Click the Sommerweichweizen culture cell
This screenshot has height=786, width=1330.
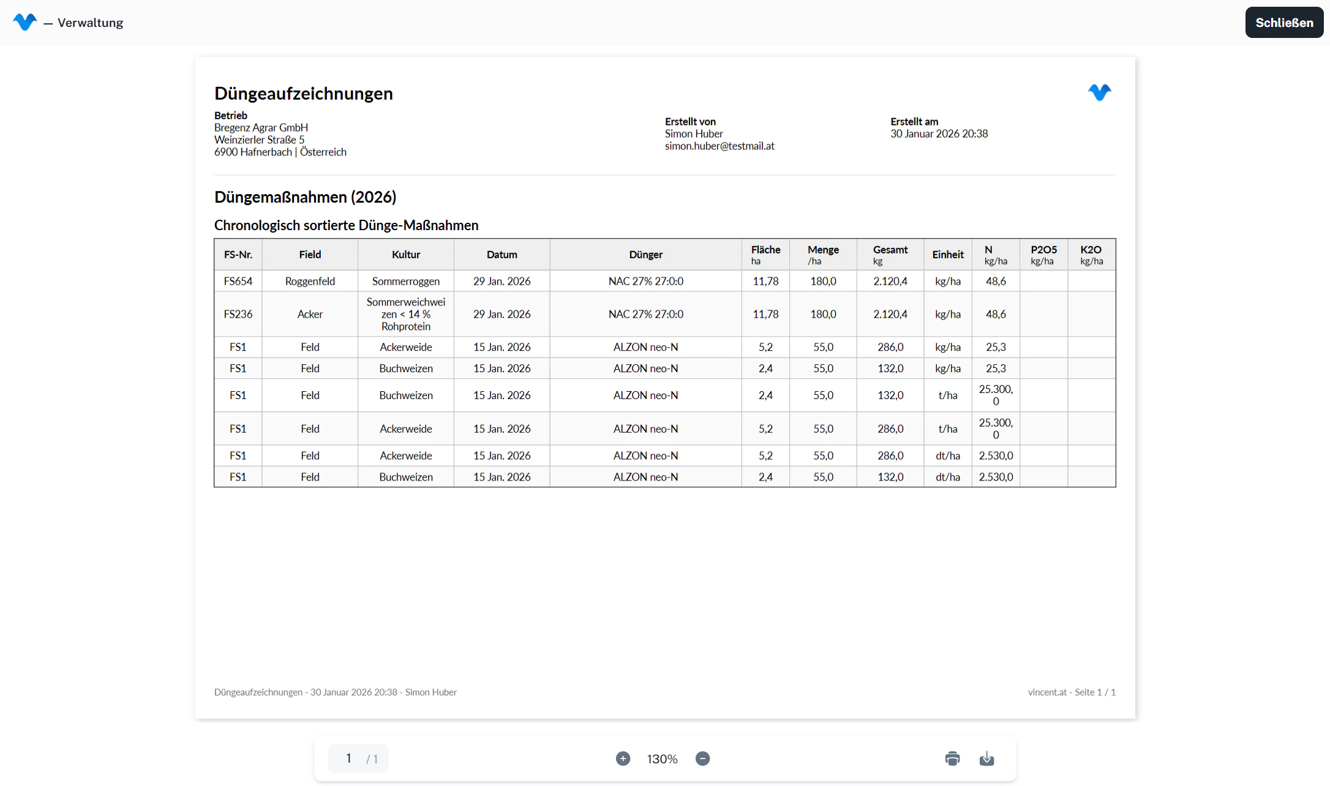(405, 314)
